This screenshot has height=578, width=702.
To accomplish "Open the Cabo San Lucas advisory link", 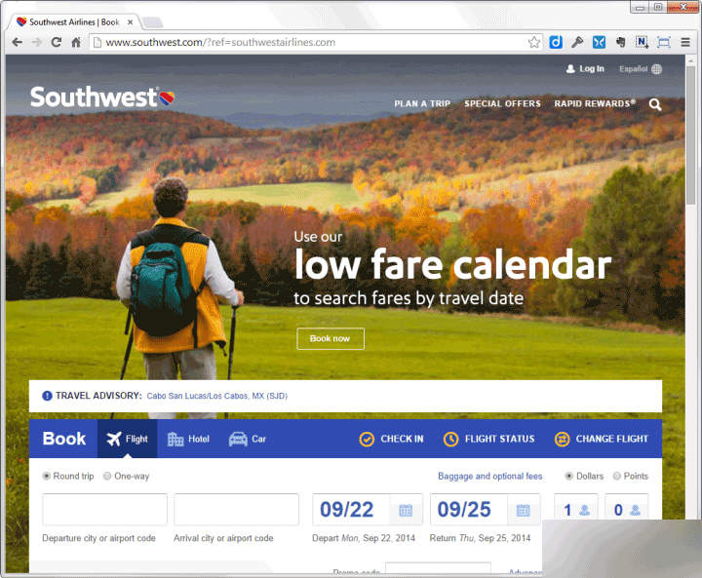I will click(217, 396).
